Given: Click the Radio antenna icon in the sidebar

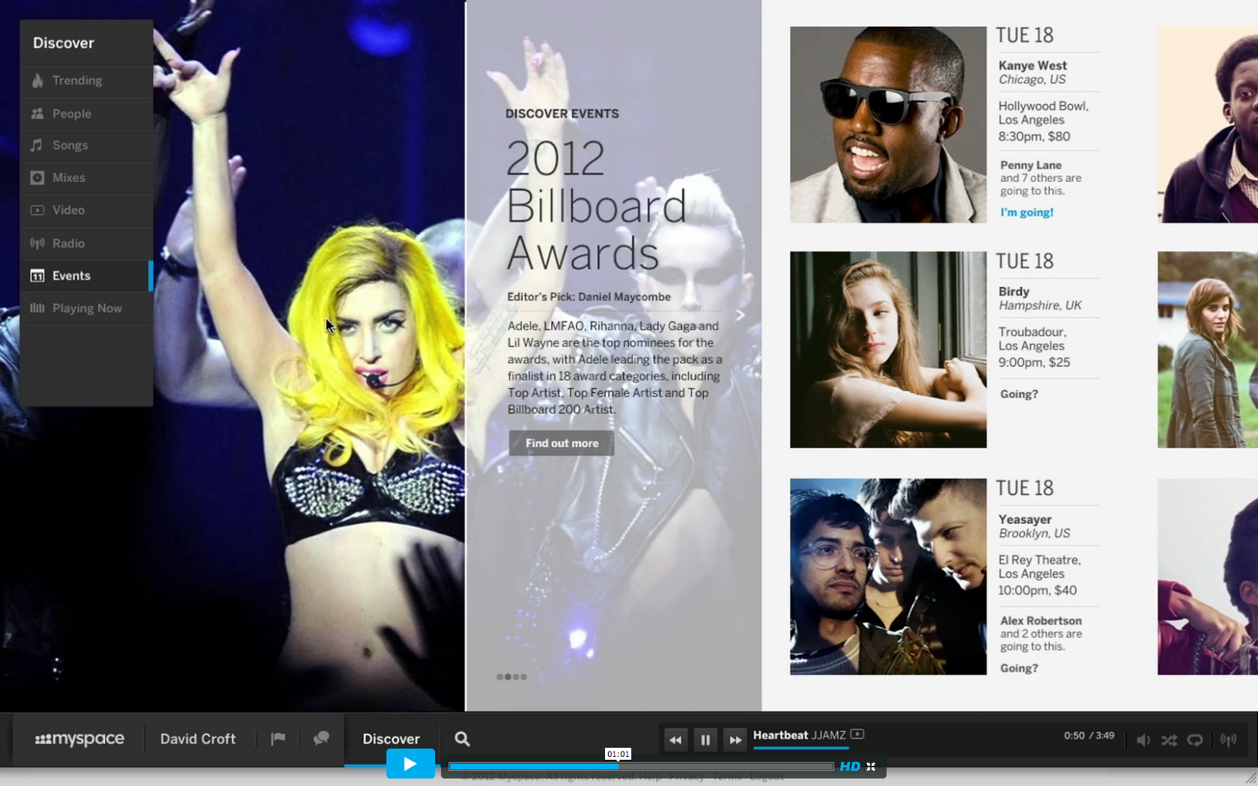Looking at the screenshot, I should (37, 243).
